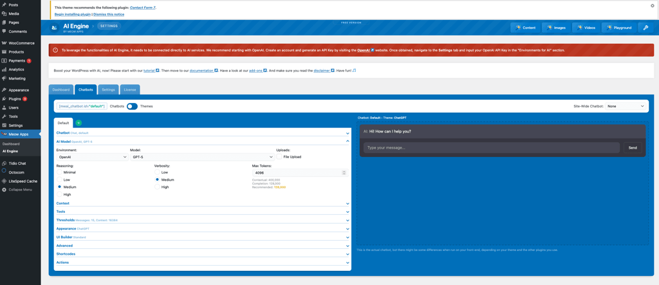Click the Payments sidebar icon
The width and height of the screenshot is (659, 285).
tap(4, 60)
